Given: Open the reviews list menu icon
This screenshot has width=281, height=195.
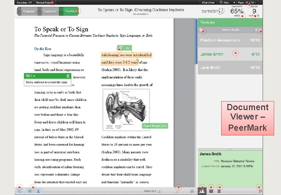Looking at the screenshot, I should [x=201, y=30].
